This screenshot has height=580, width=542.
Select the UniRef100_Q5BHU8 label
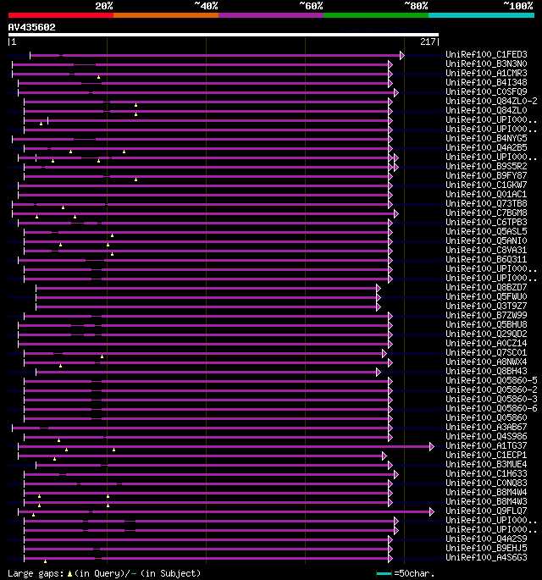point(486,324)
